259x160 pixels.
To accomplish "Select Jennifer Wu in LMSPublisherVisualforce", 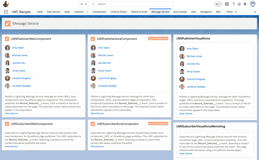I will click(193, 64).
